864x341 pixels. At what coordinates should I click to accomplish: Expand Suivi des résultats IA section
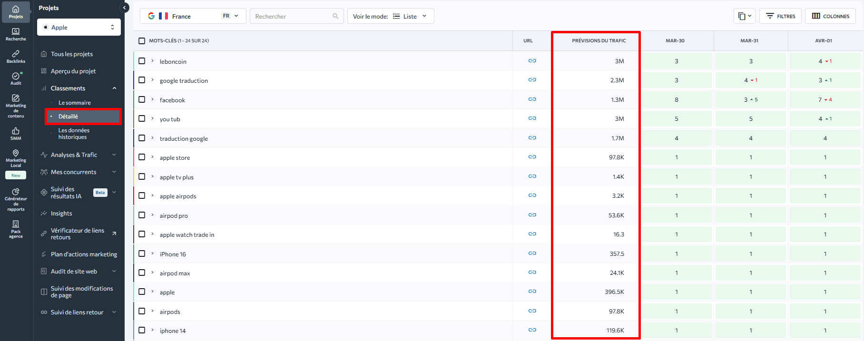tap(114, 193)
